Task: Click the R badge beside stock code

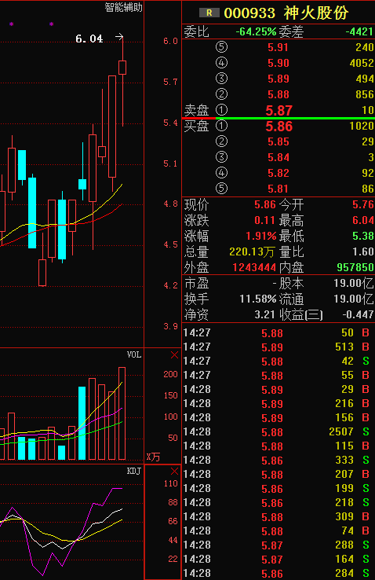Action: (x=209, y=13)
